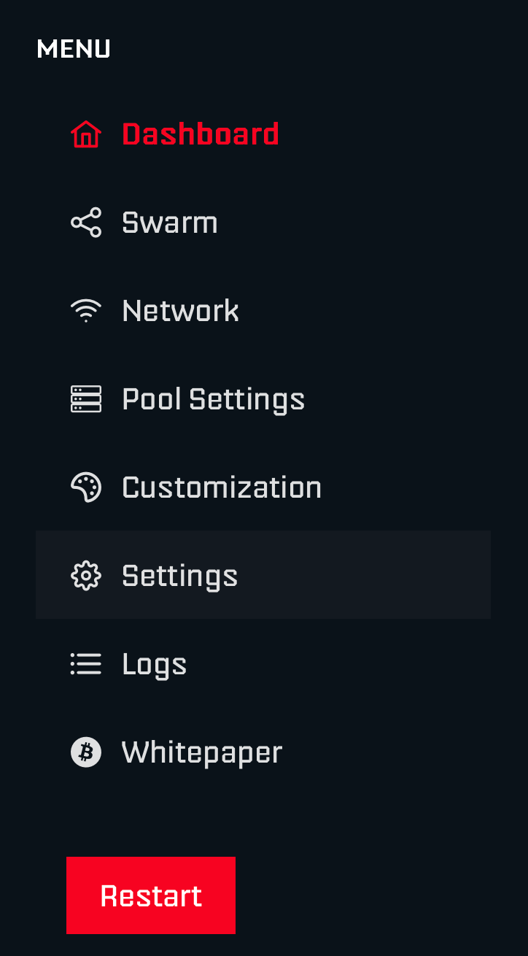Click the Settings gear icon
The image size is (528, 956).
(x=86, y=576)
